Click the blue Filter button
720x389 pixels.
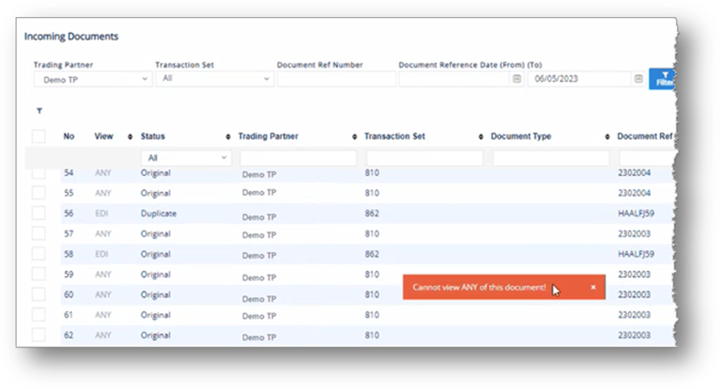click(662, 79)
